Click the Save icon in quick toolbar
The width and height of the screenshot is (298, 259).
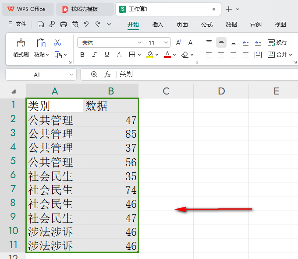click(40, 24)
